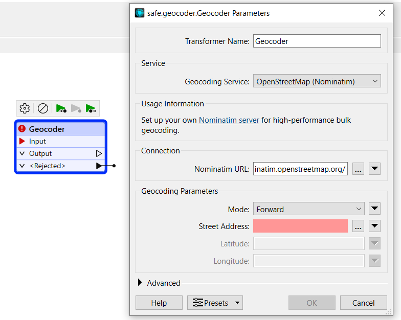
Task: Click the Input port label
Action: pyautogui.click(x=37, y=141)
